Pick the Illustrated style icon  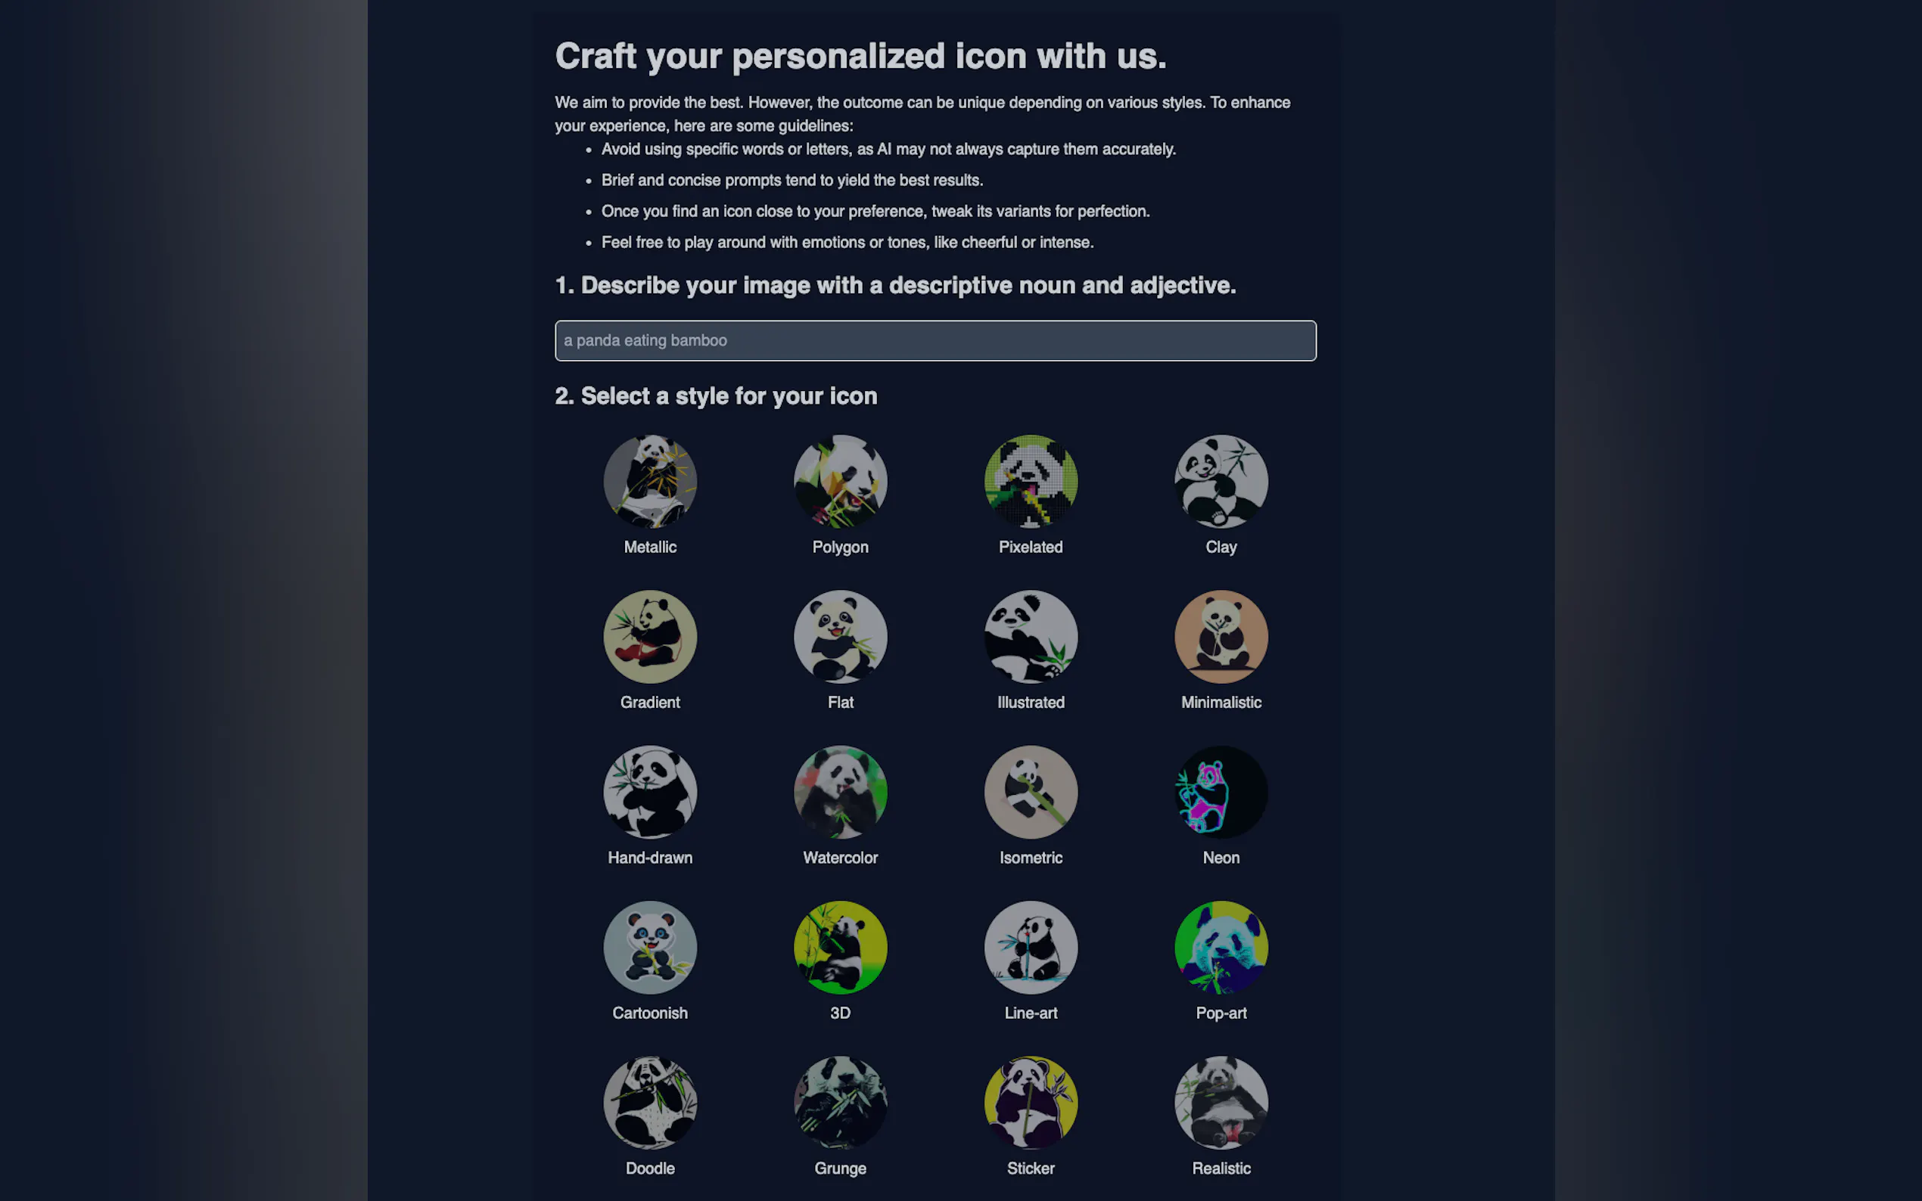(x=1031, y=636)
